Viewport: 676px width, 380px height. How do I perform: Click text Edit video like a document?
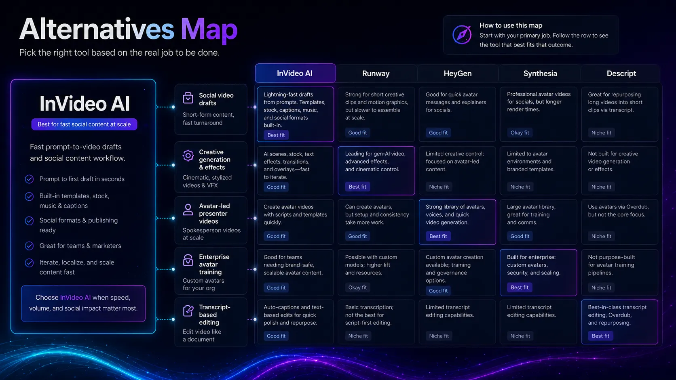(202, 336)
